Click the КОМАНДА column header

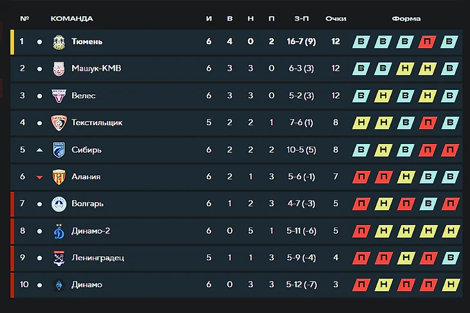71,19
